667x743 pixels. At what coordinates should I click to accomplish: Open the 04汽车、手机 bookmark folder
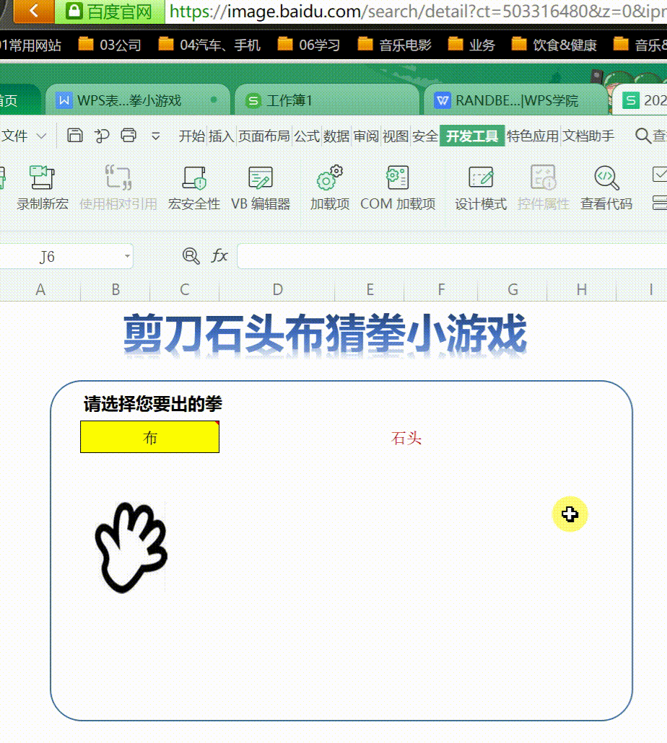(209, 45)
